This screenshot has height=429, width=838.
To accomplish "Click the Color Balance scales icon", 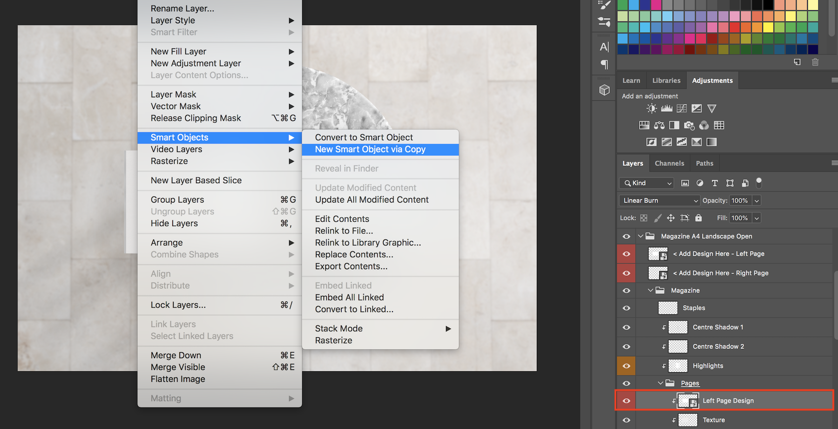I will (659, 125).
